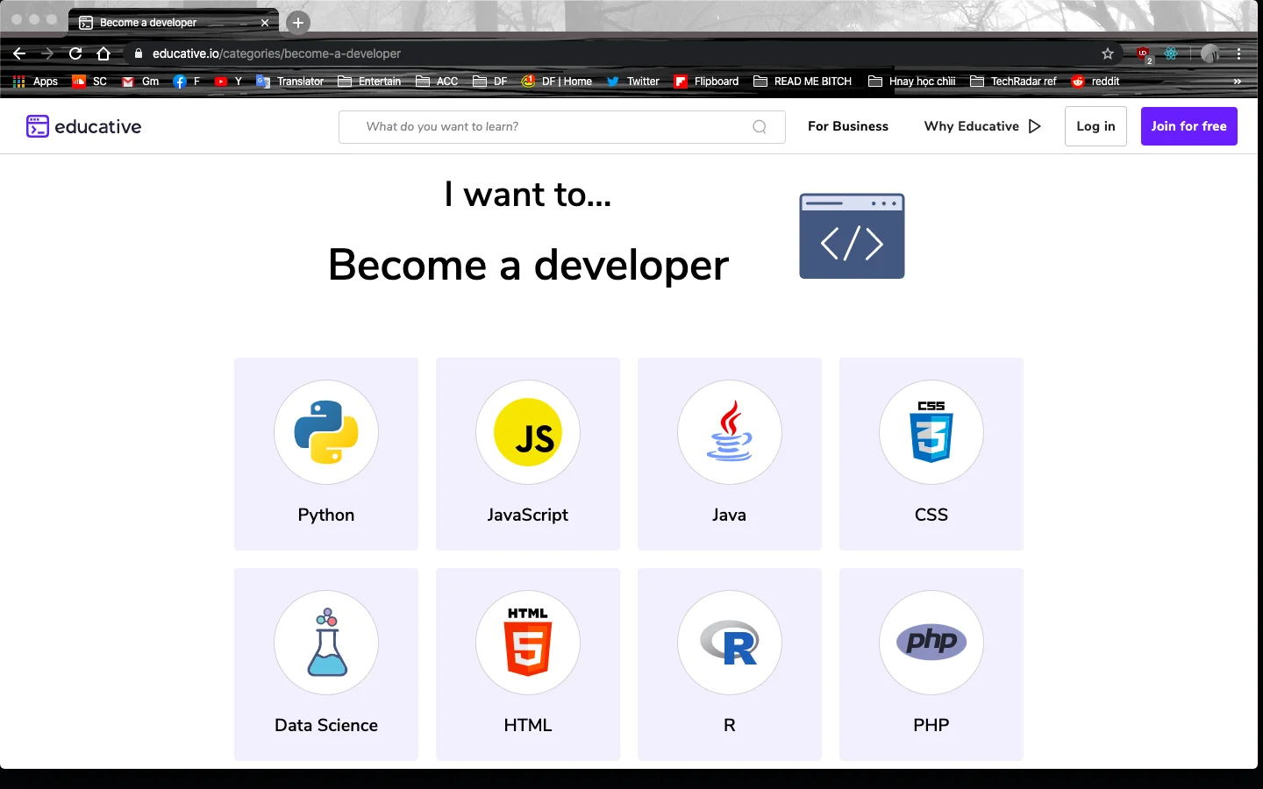Screen dimensions: 1263x789
Task: Open the Data Science flask icon
Action: tap(326, 643)
